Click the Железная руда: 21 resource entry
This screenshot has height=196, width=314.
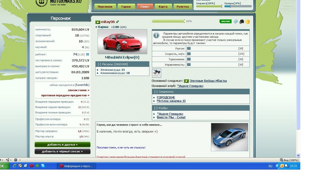(112, 70)
